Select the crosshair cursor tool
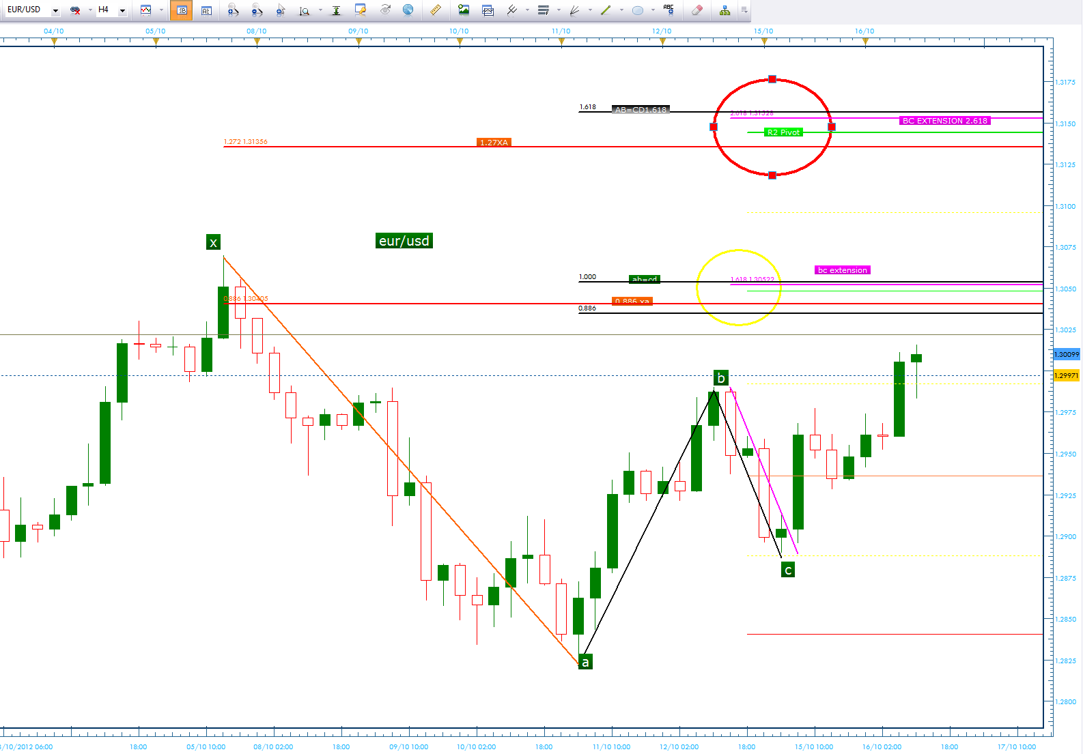 (281, 10)
